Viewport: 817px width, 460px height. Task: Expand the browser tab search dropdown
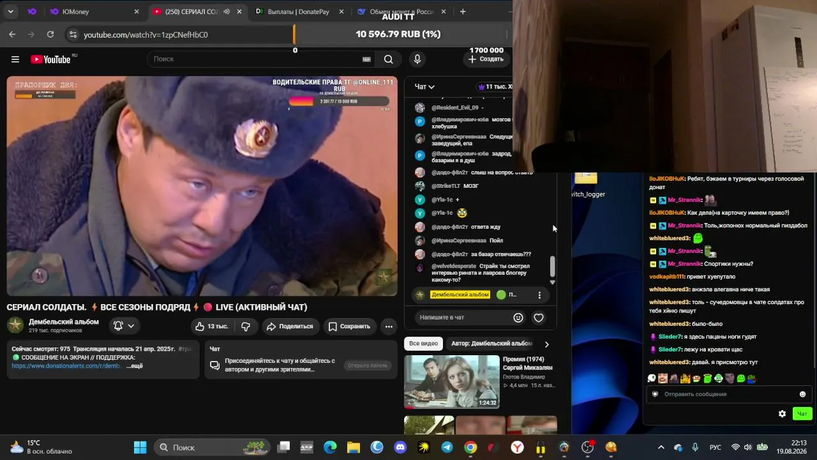pyautogui.click(x=11, y=11)
